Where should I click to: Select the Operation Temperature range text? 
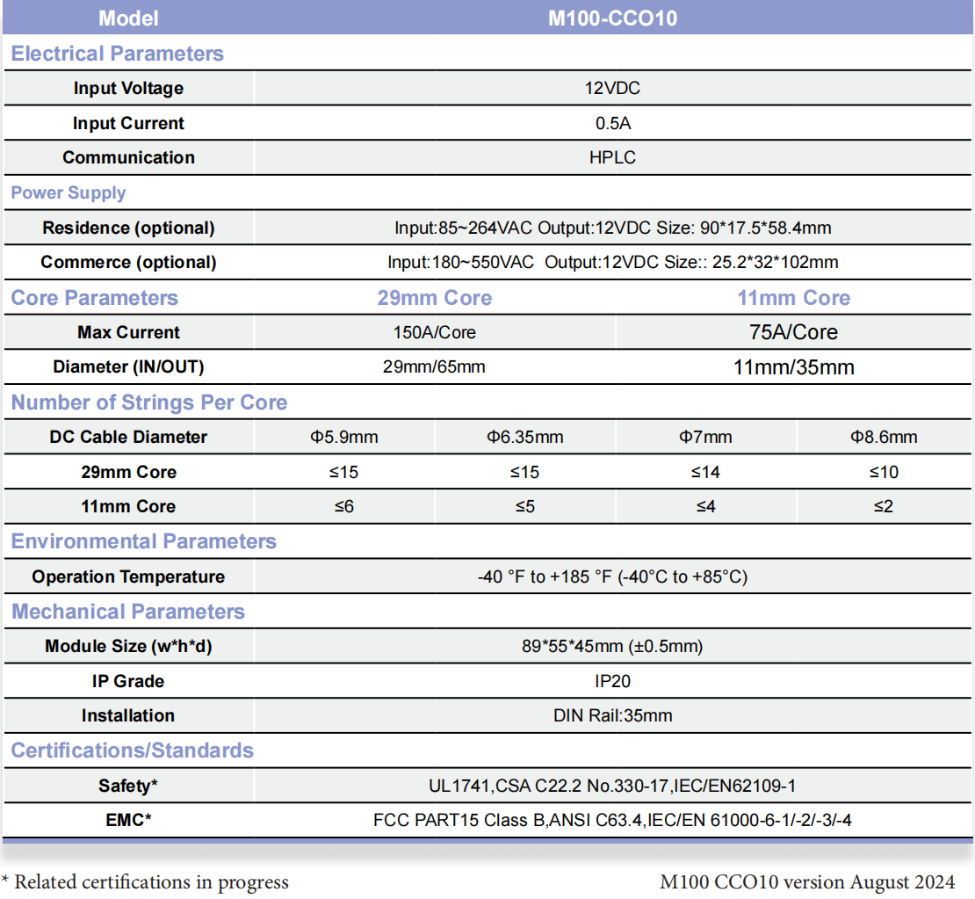(x=612, y=576)
